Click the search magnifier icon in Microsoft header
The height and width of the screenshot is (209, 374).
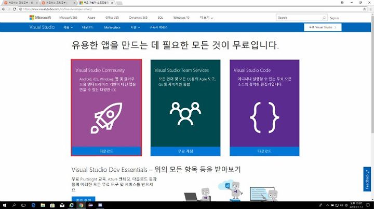pos(324,18)
